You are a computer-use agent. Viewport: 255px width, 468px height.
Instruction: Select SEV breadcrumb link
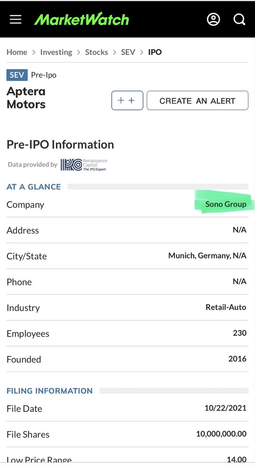(x=128, y=52)
